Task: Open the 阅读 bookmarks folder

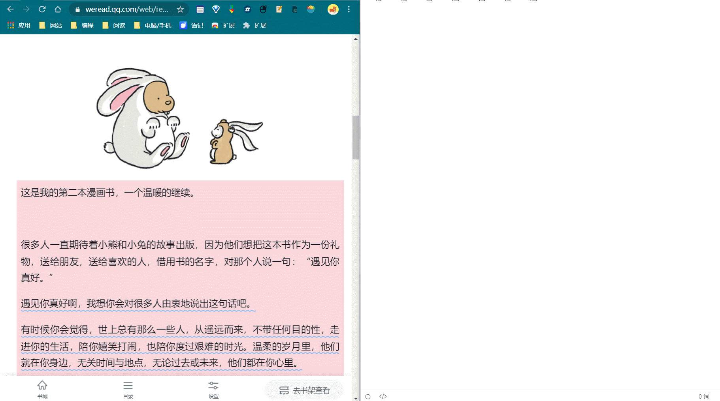Action: pyautogui.click(x=114, y=25)
